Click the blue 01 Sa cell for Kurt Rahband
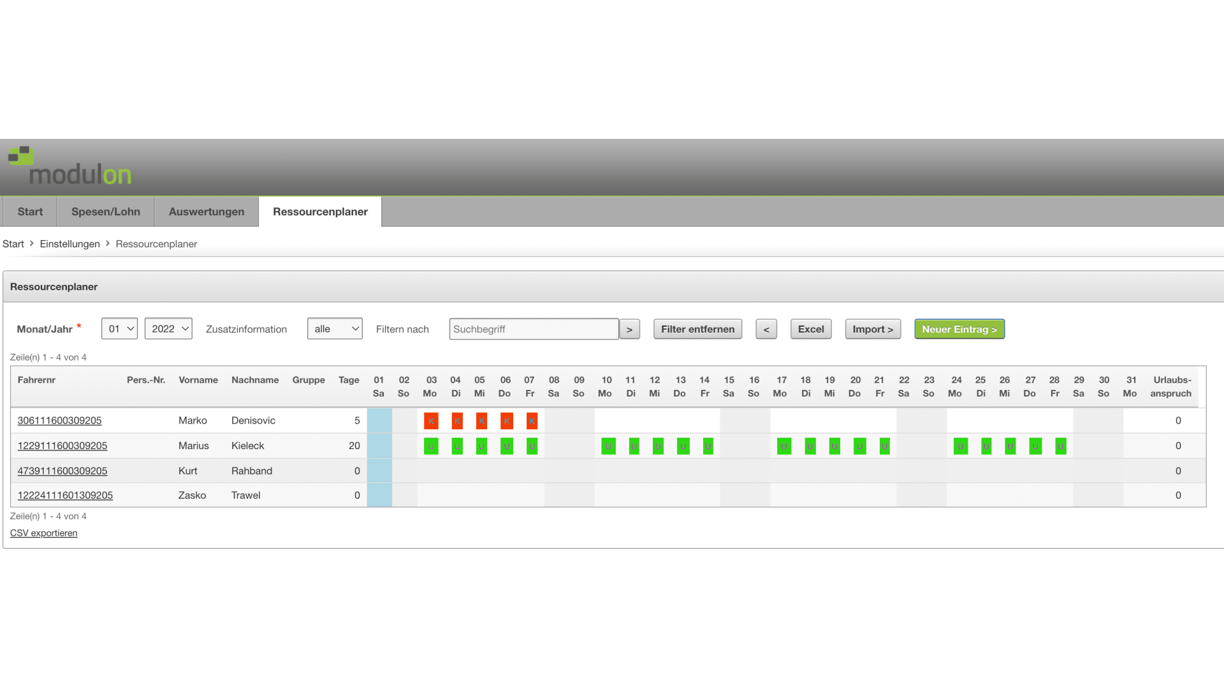Screen dimensions: 1224x688 coord(379,471)
